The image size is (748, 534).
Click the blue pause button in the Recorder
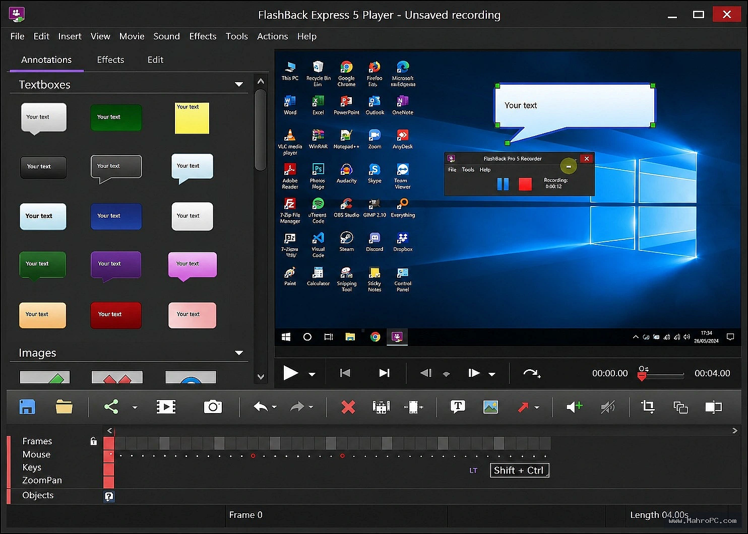click(x=503, y=184)
